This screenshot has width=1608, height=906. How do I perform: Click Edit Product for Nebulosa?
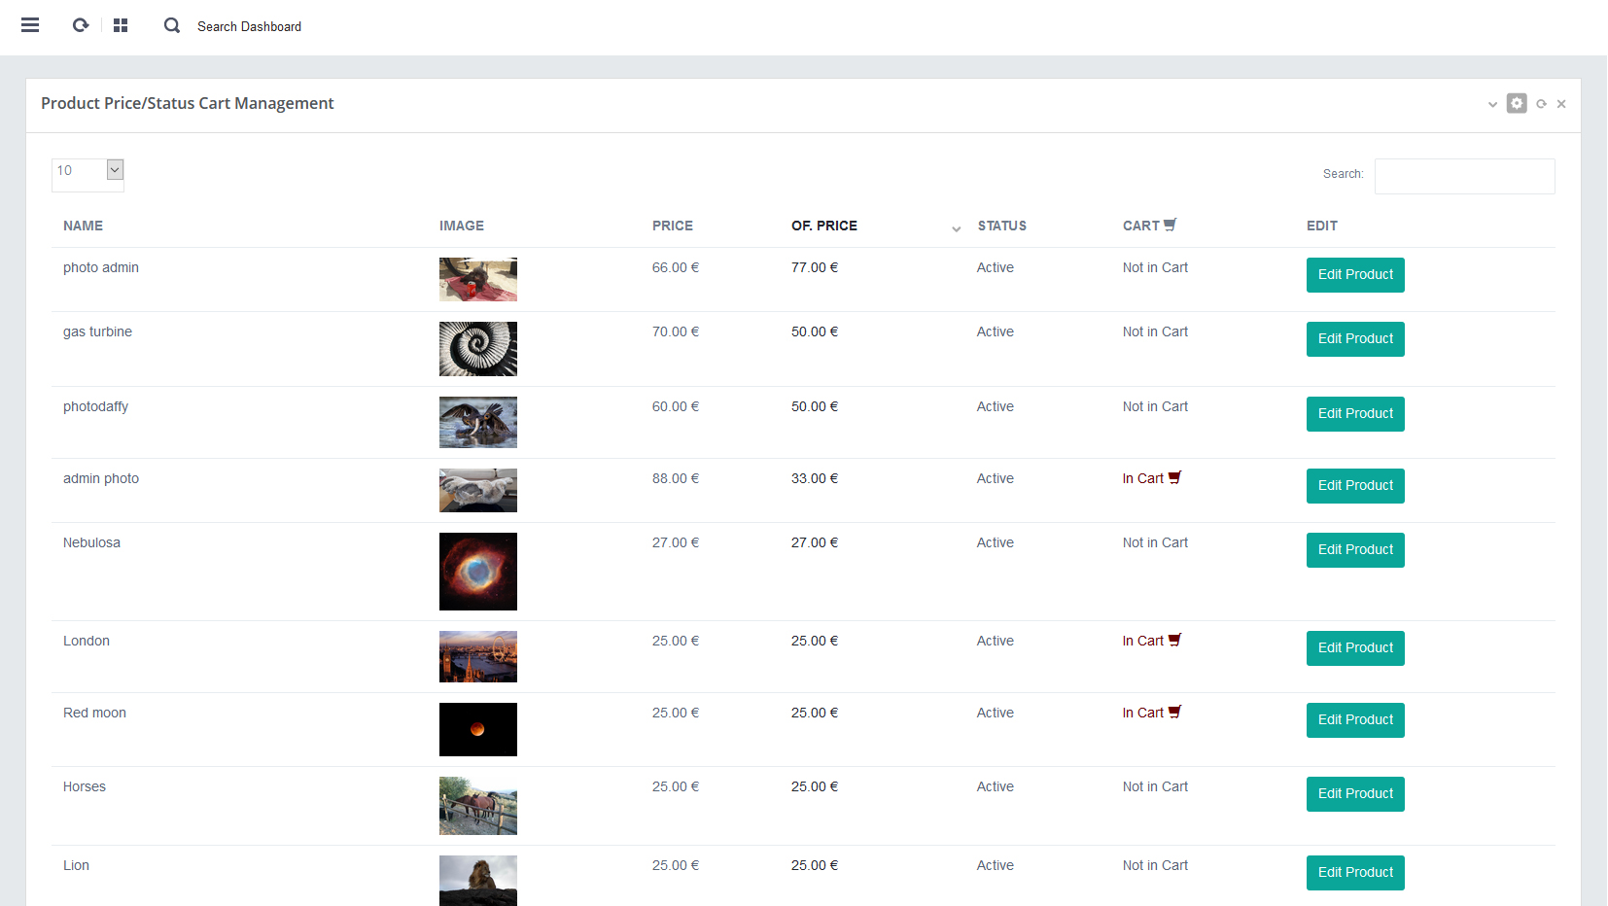1354,549
